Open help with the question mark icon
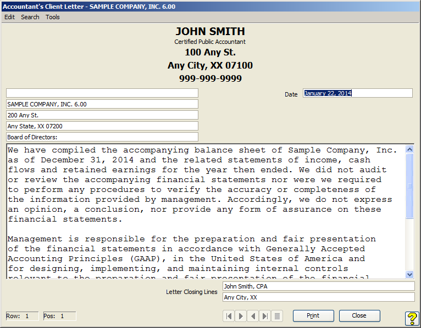 pos(412,319)
